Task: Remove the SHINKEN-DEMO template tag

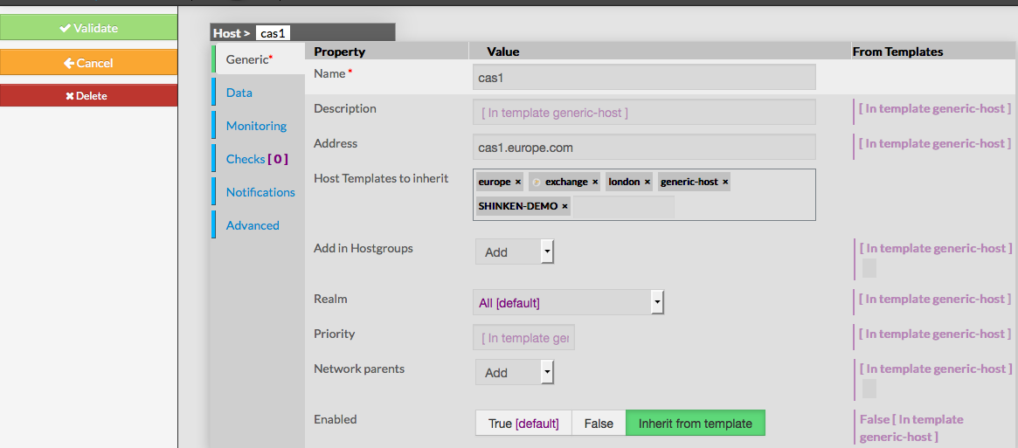Action: (x=564, y=207)
